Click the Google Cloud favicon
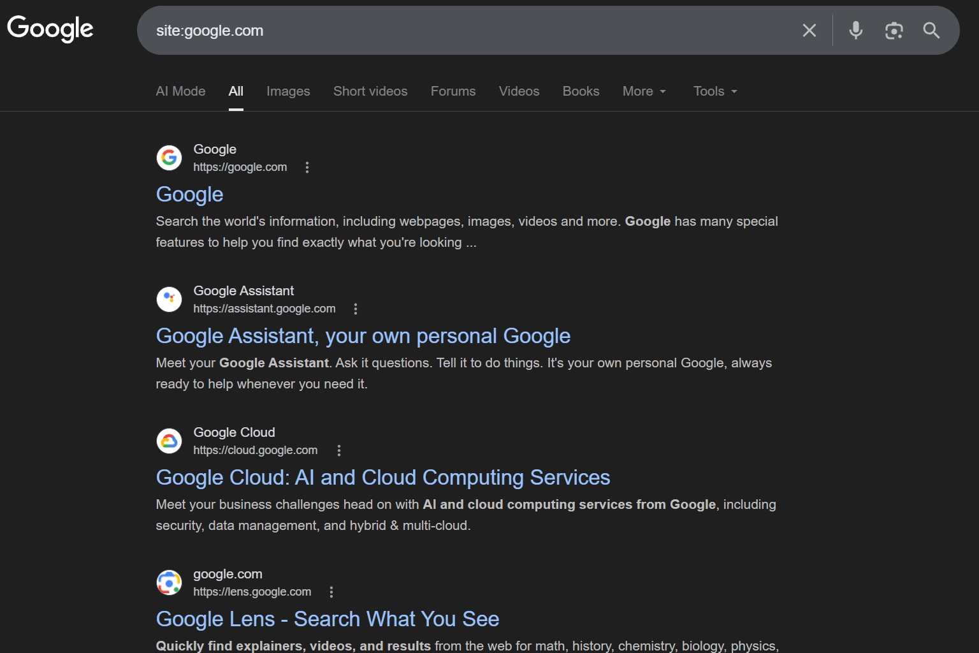The image size is (979, 653). coord(169,441)
